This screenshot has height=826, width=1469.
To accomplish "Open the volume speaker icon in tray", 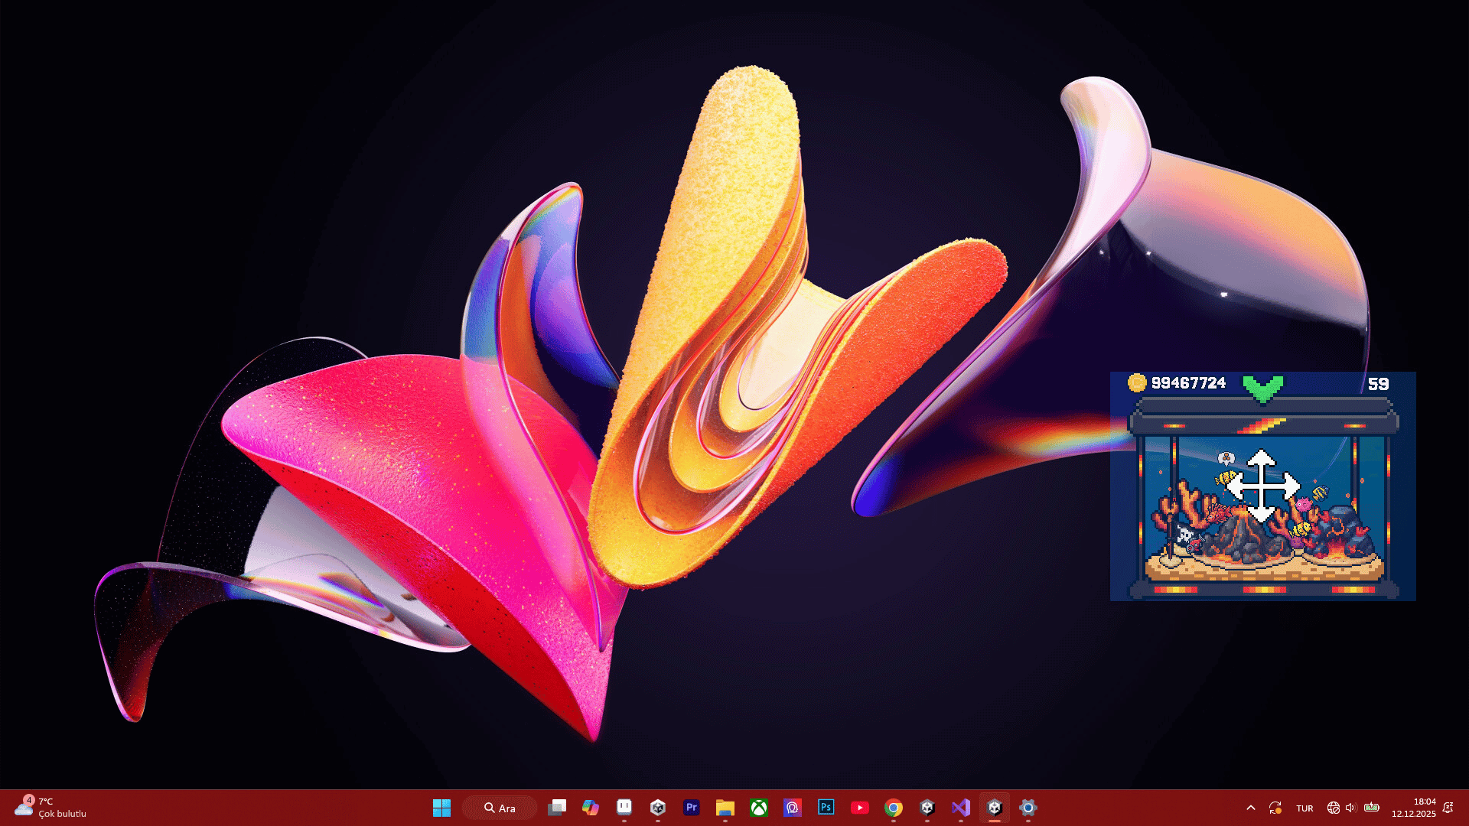I will tap(1350, 808).
